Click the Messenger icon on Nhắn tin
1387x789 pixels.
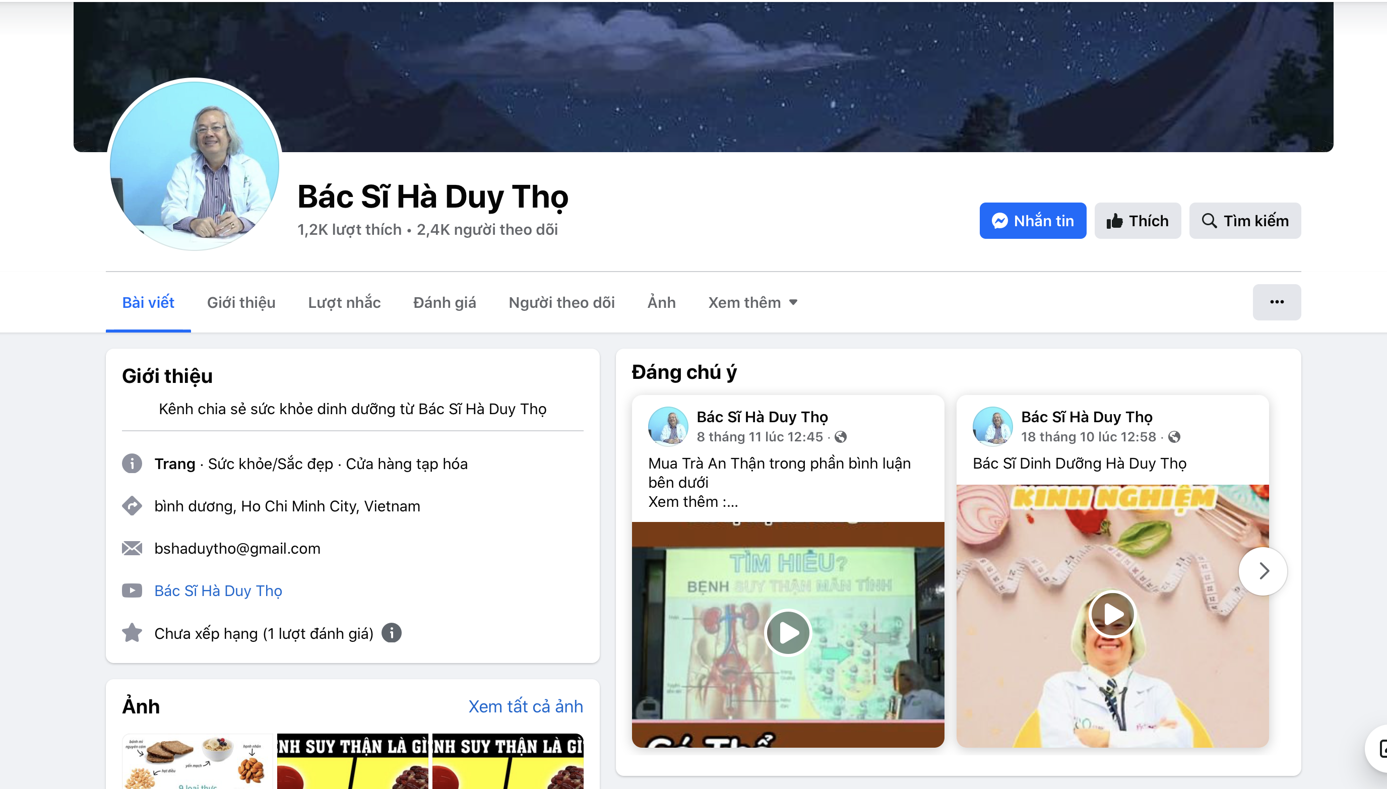tap(999, 221)
